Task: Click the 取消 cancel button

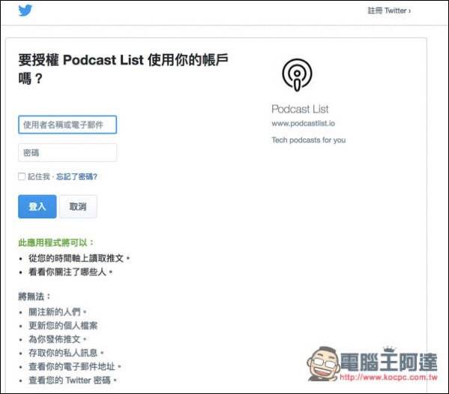Action: pyautogui.click(x=78, y=206)
